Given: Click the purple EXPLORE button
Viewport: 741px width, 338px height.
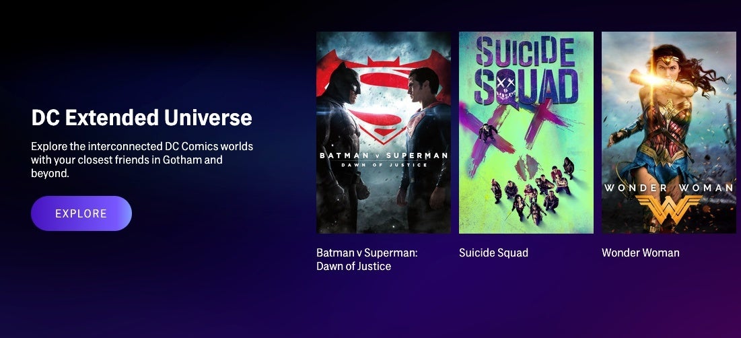Looking at the screenshot, I should pos(81,213).
